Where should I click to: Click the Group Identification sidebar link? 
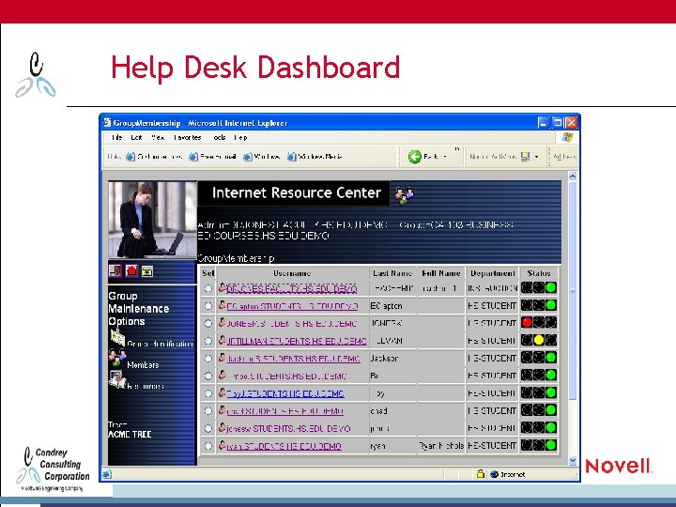tap(160, 344)
